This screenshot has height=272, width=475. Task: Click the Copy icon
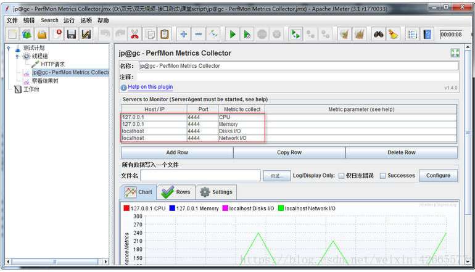tap(150, 34)
